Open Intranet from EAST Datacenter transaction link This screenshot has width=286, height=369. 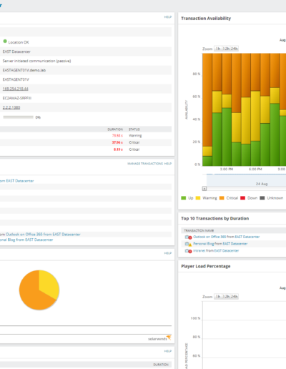click(216, 251)
